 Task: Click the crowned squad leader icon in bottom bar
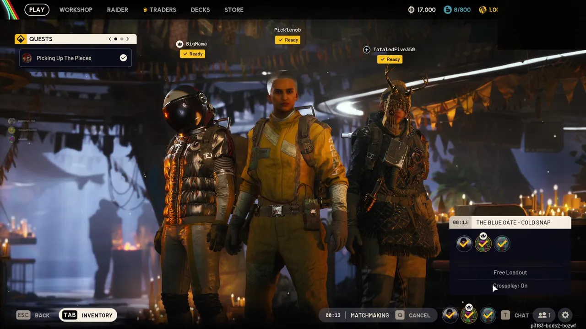[469, 314]
